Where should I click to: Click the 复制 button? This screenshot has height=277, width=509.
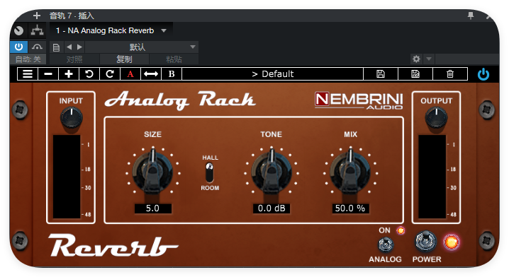pyautogui.click(x=124, y=59)
